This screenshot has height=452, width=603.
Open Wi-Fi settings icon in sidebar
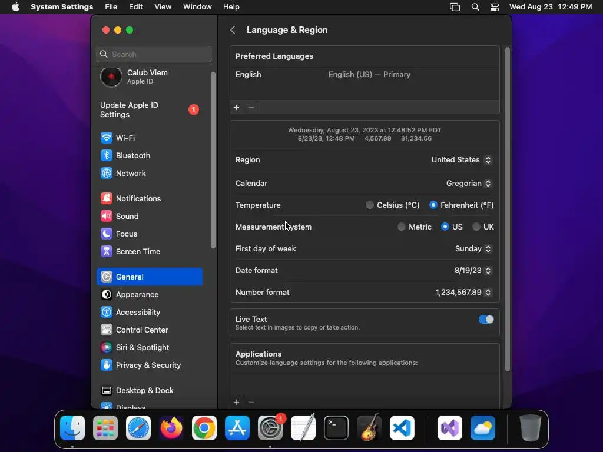pyautogui.click(x=106, y=138)
